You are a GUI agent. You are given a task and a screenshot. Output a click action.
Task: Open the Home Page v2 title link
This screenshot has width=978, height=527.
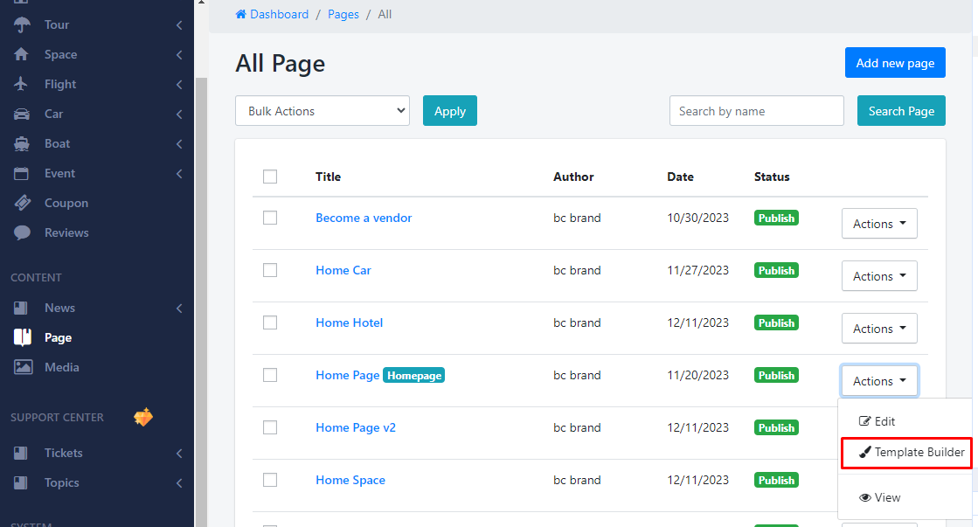(x=355, y=427)
